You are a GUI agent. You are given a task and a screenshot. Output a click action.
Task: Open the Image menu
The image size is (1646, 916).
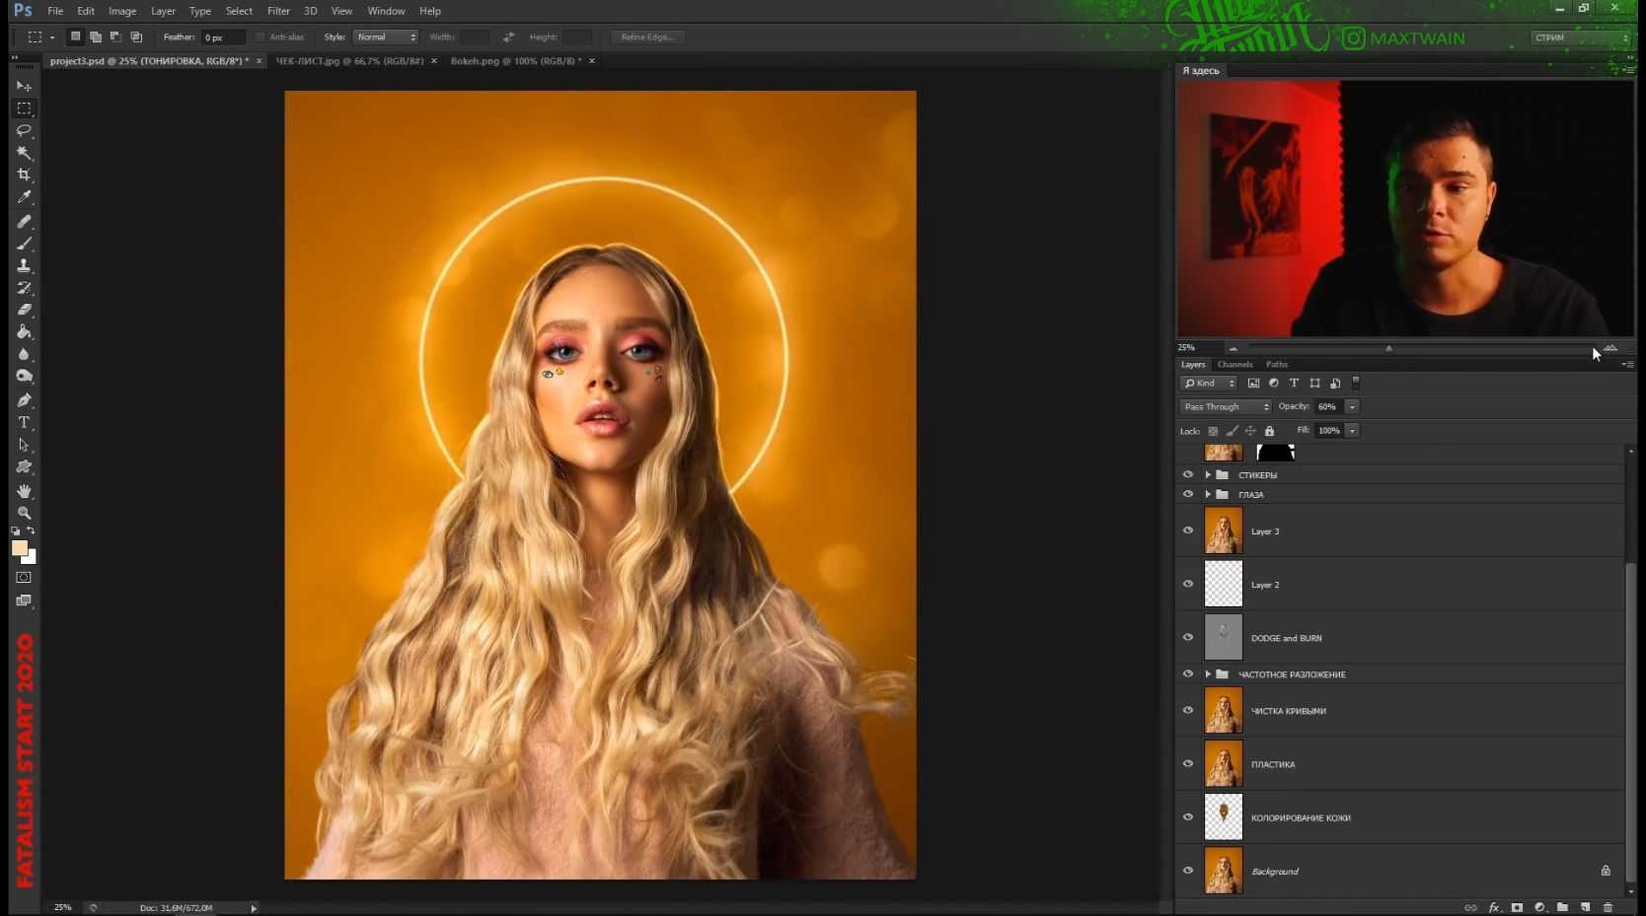122,11
